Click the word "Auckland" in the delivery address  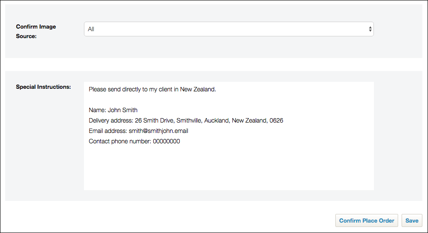216,120
